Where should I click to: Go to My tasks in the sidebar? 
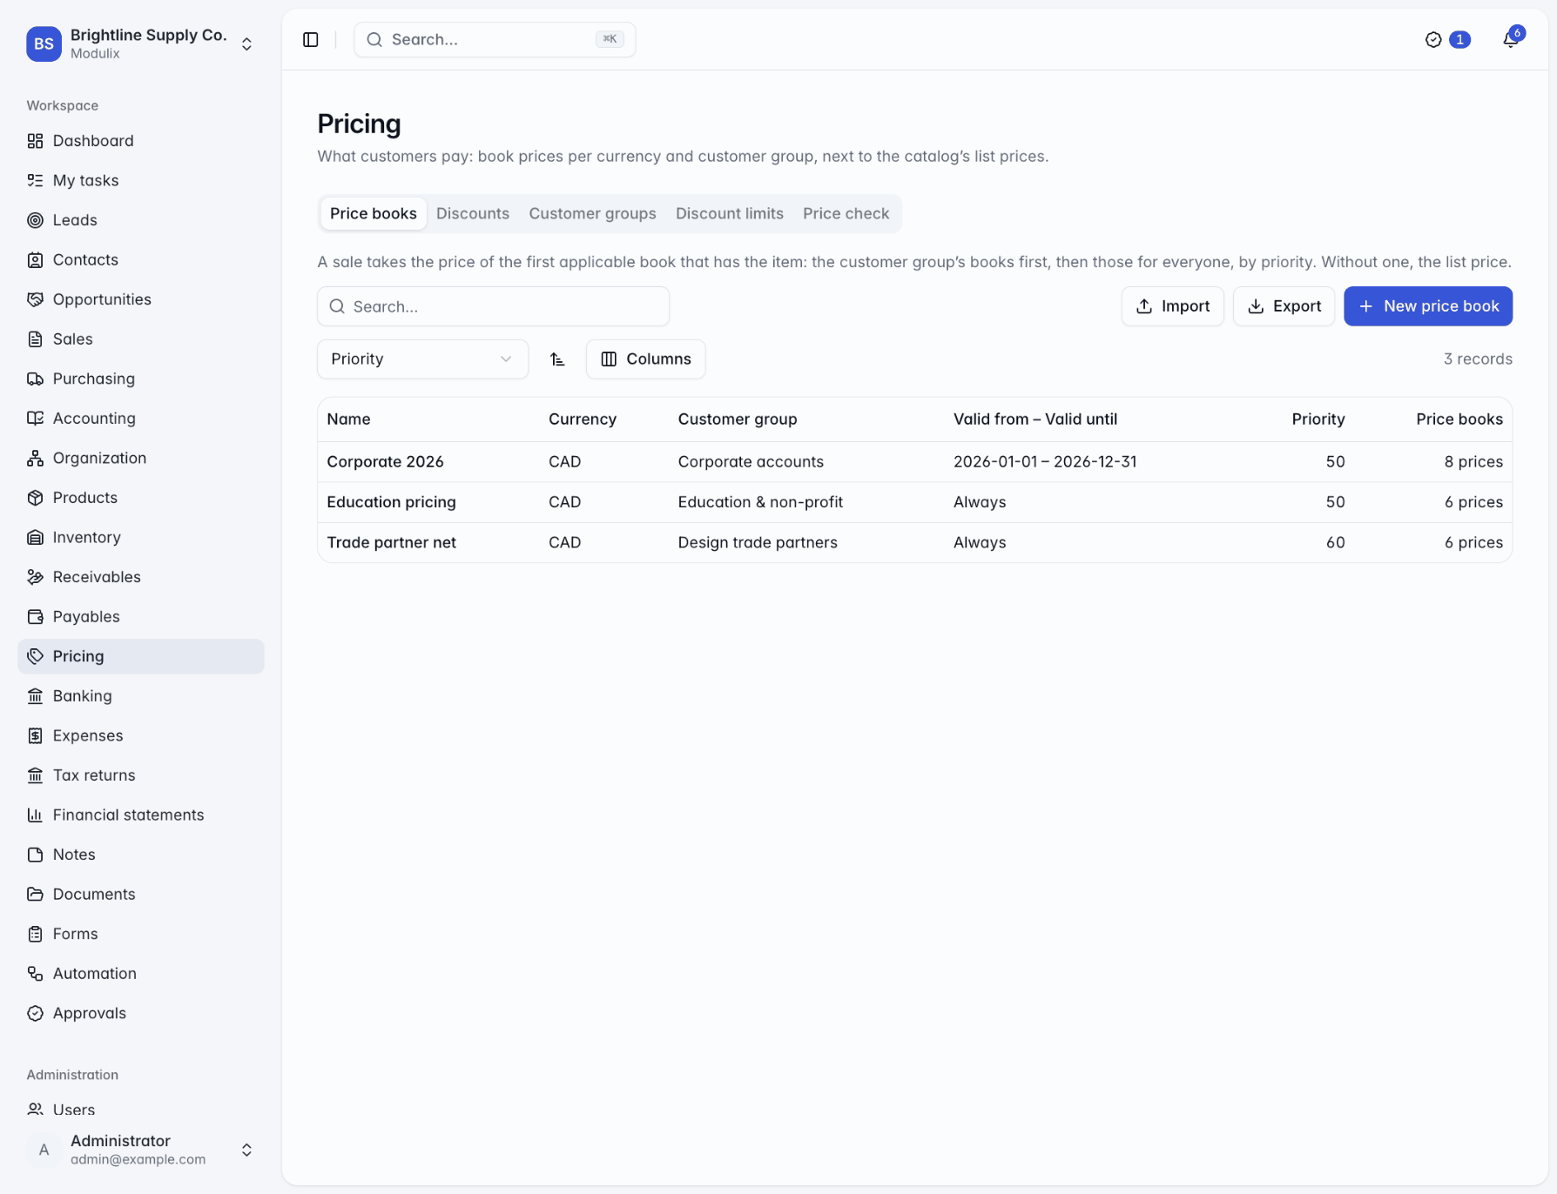141,180
